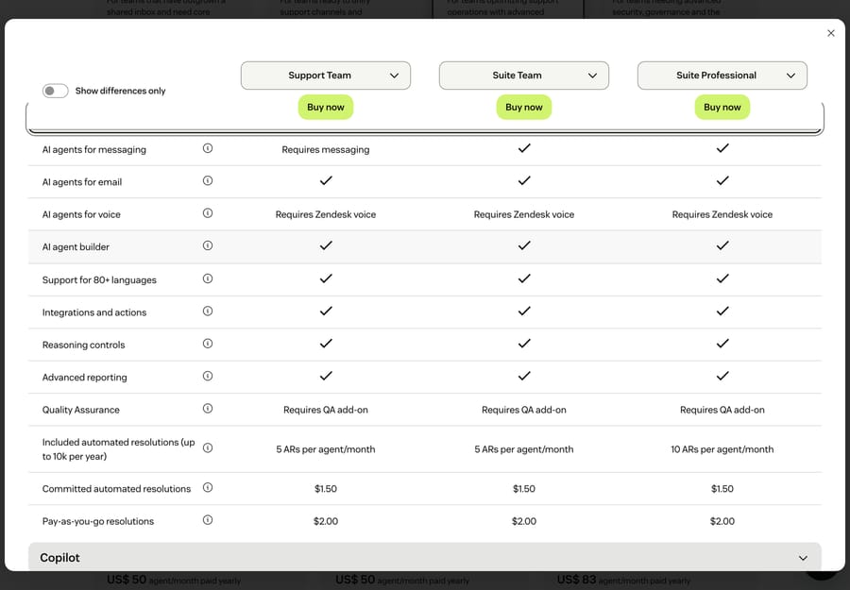Screen dimensions: 850x590
Task: Click Suite Team Requires Zendesk voice cell
Action: 523,214
